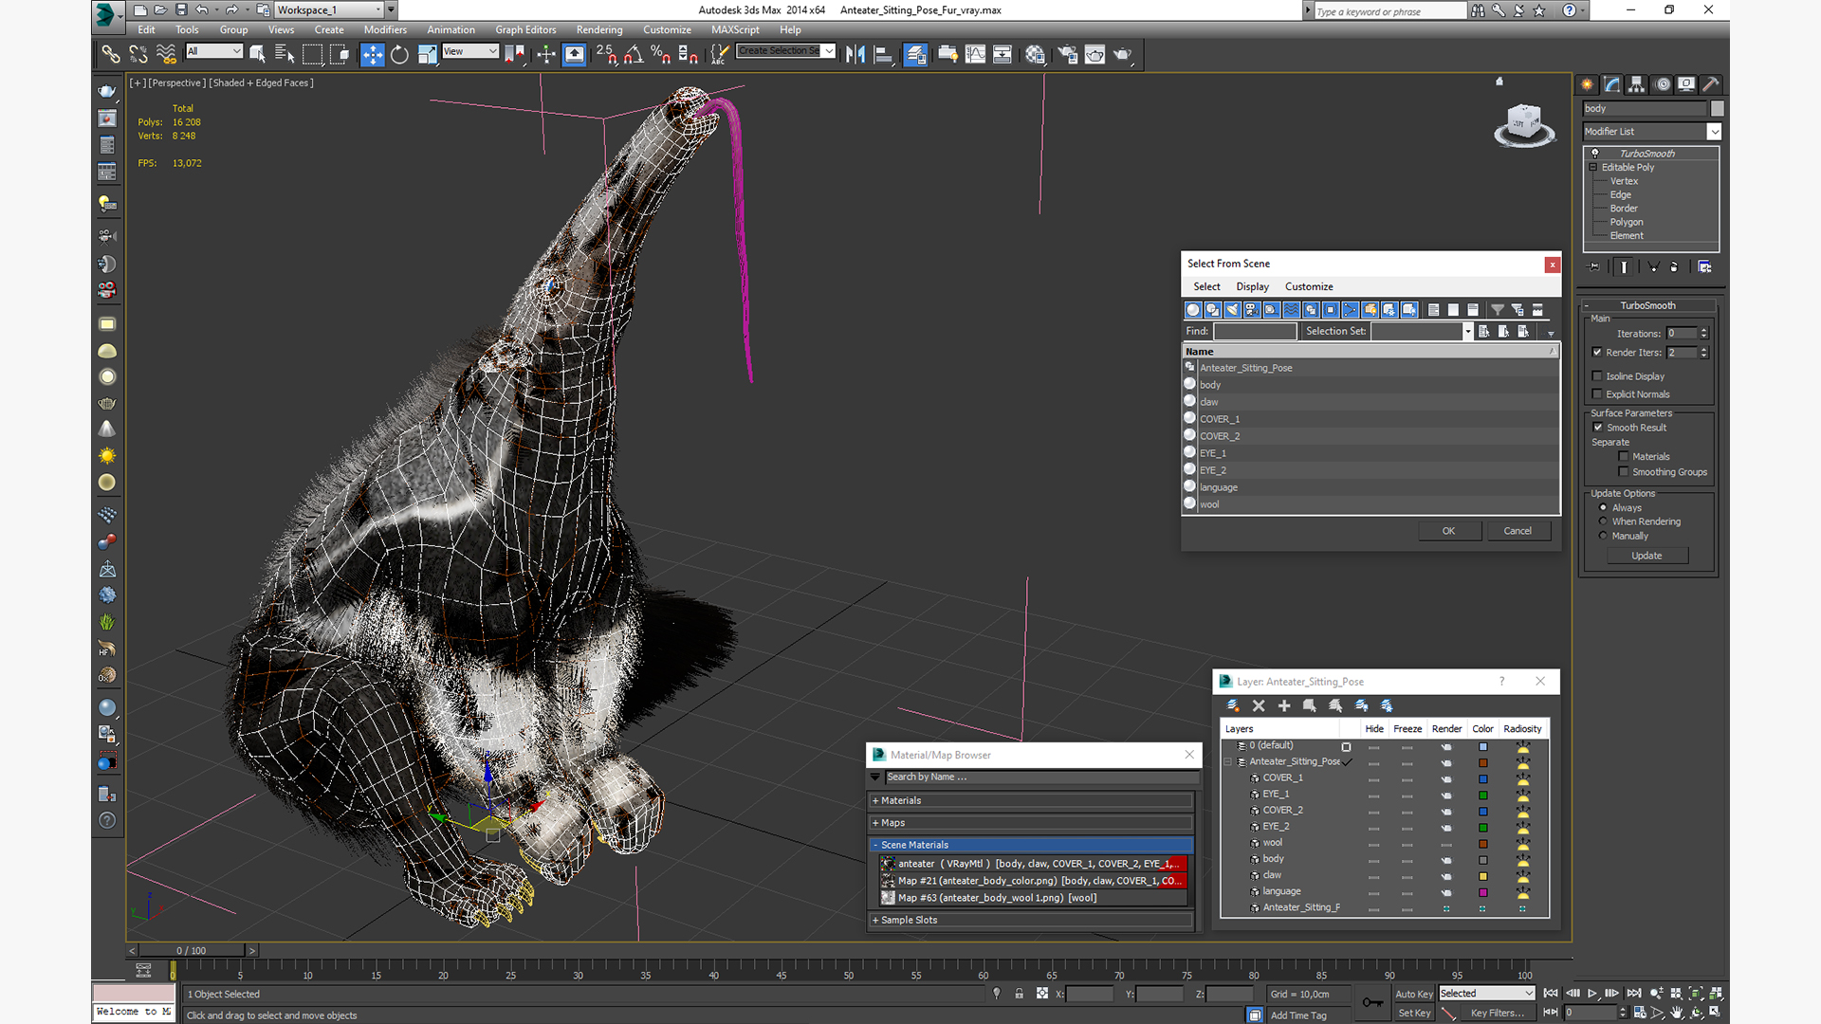Open Render Setup teapot icon

tap(1068, 54)
